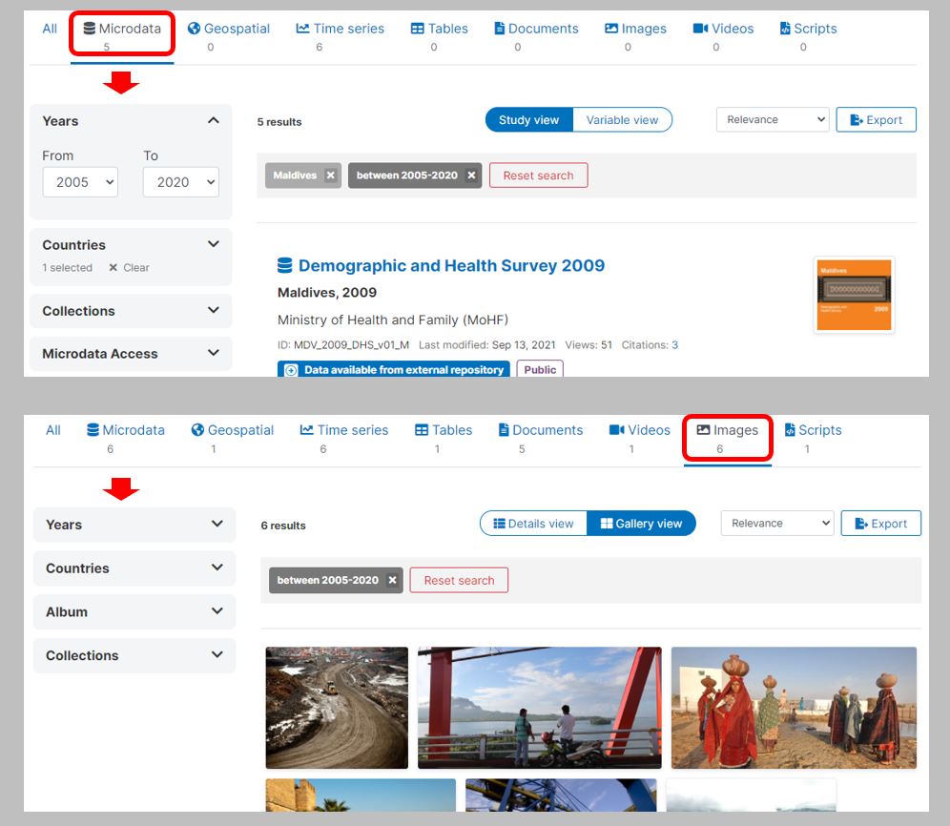Open the From year dropdown showing 2005

click(x=80, y=182)
